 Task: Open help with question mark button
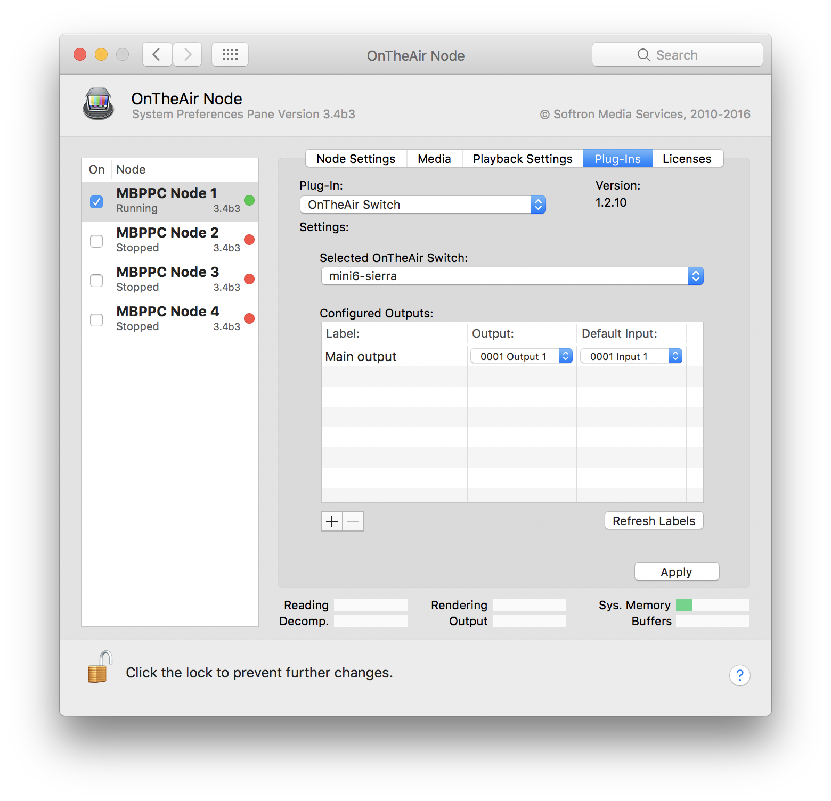click(x=739, y=675)
